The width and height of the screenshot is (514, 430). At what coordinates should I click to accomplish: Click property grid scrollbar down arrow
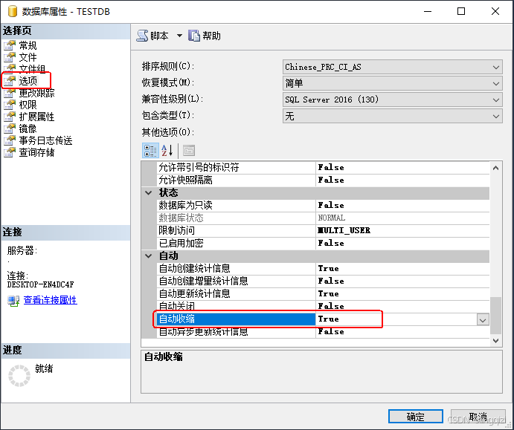pyautogui.click(x=495, y=341)
